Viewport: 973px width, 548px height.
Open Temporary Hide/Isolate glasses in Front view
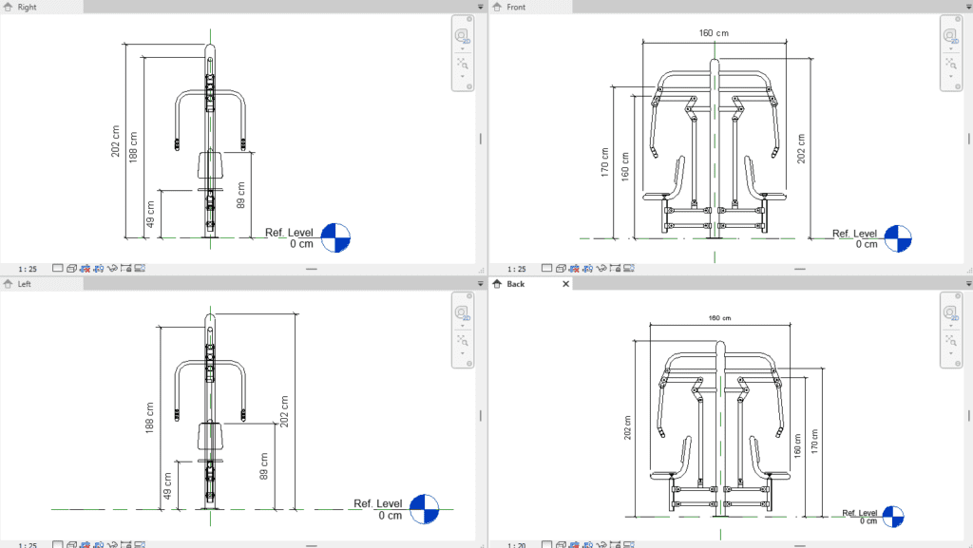(x=601, y=268)
